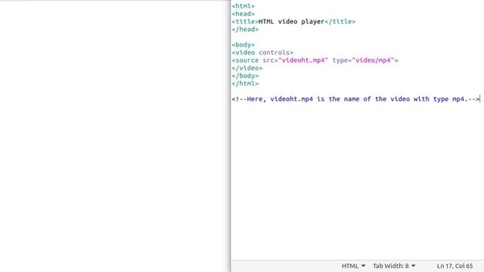
Task: Click the closing </html> tag
Action: [245, 84]
